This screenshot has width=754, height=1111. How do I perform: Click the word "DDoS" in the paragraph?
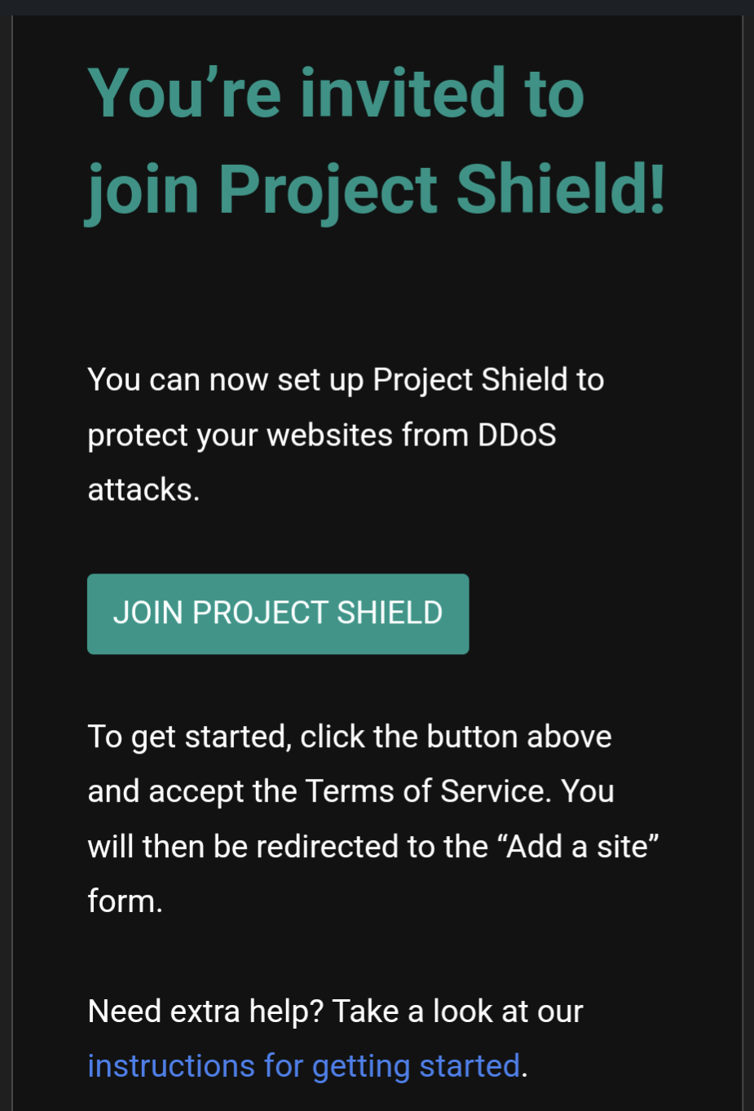(517, 435)
